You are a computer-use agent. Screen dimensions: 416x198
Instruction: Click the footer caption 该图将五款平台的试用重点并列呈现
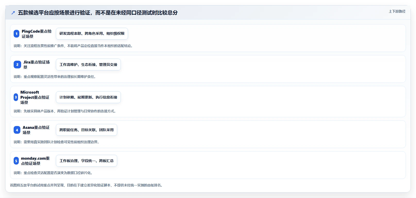pos(87,185)
